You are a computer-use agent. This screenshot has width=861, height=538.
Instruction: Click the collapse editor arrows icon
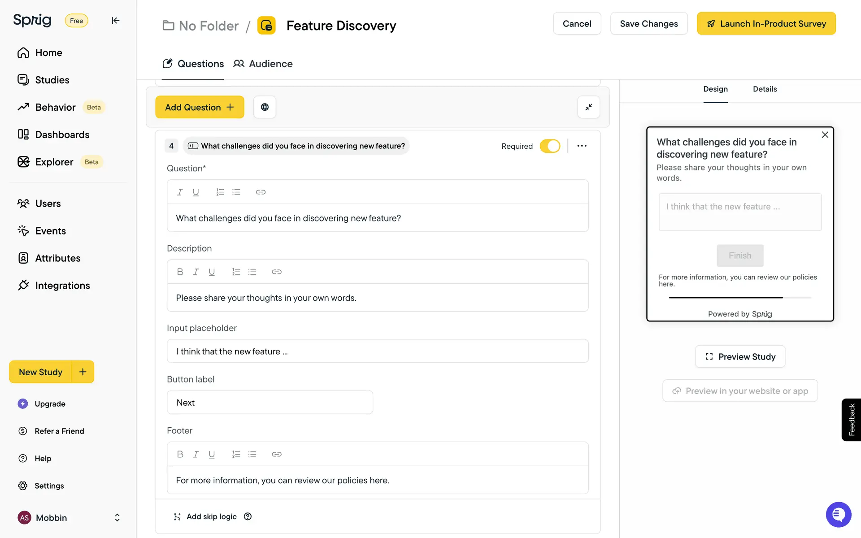588,107
